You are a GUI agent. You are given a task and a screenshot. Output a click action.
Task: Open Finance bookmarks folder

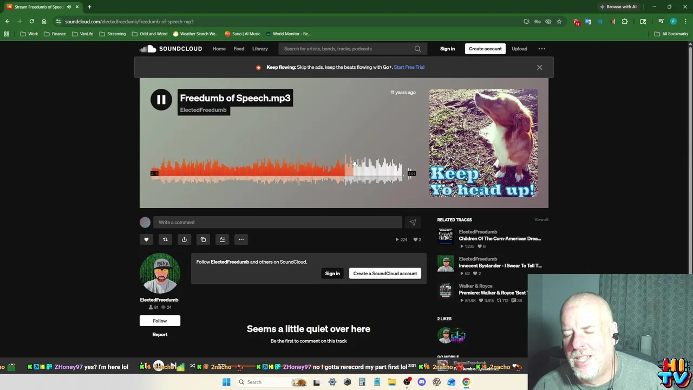coord(55,34)
